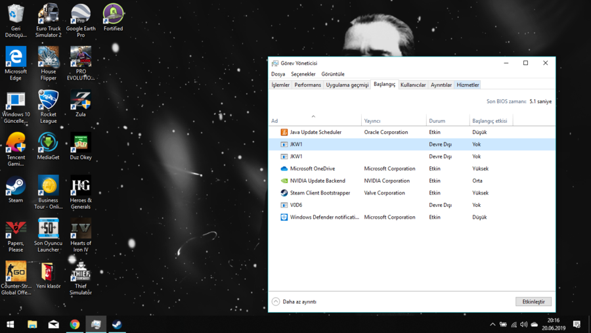Open Mail app from taskbar

pos(54,324)
